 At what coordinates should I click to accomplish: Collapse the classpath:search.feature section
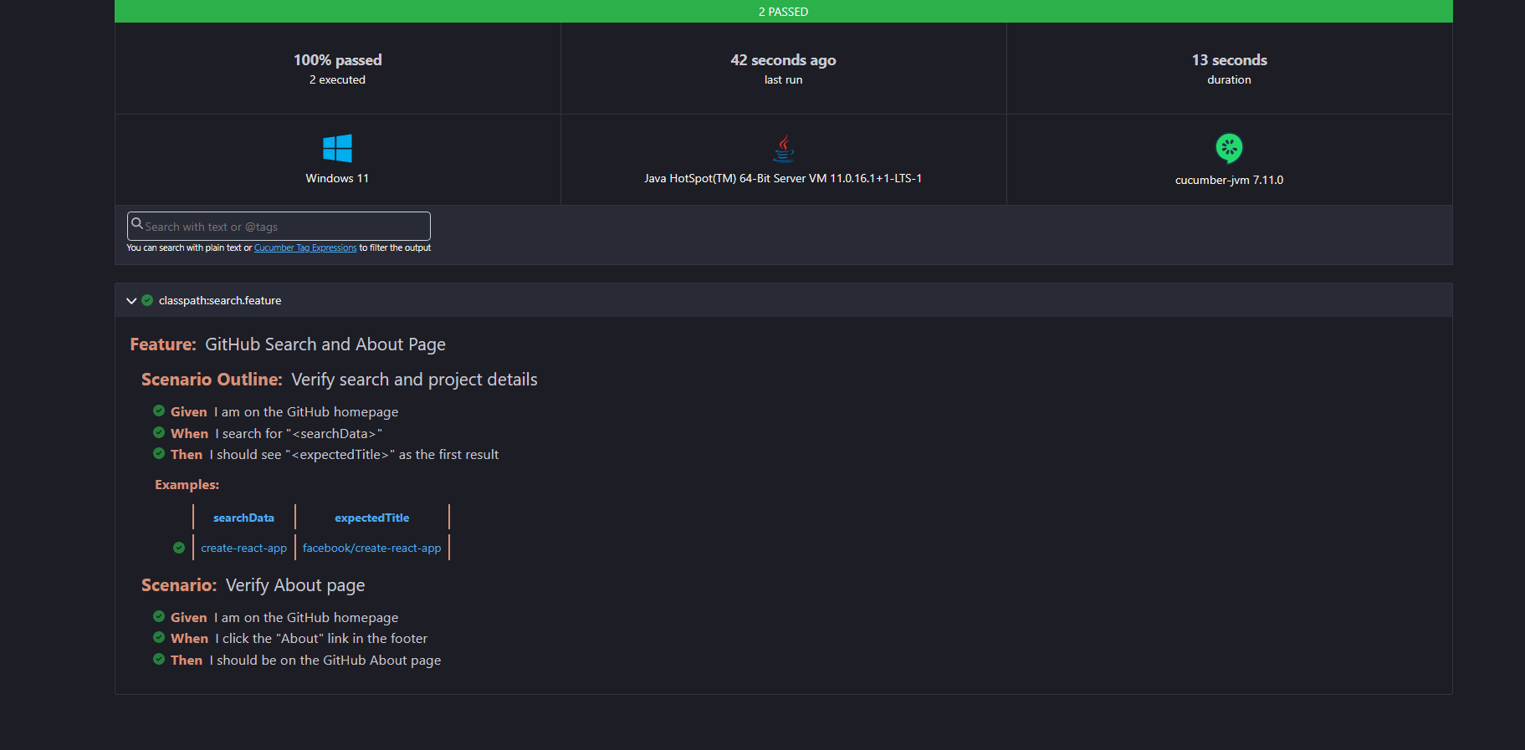click(x=131, y=301)
